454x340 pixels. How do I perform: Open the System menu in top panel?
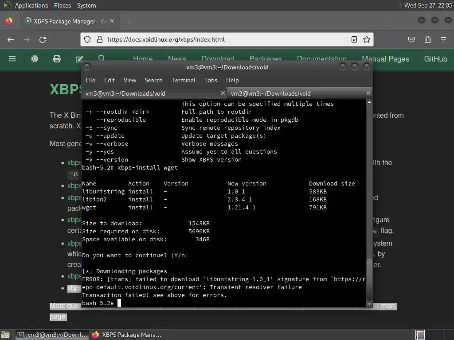click(x=86, y=5)
